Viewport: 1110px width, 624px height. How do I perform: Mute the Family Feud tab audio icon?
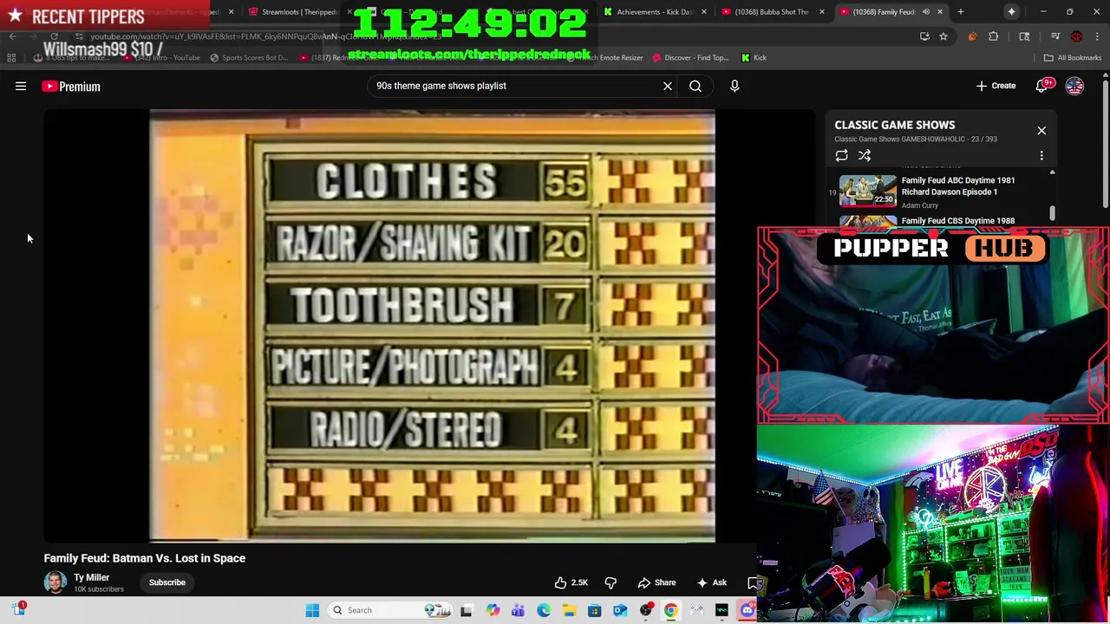click(926, 12)
